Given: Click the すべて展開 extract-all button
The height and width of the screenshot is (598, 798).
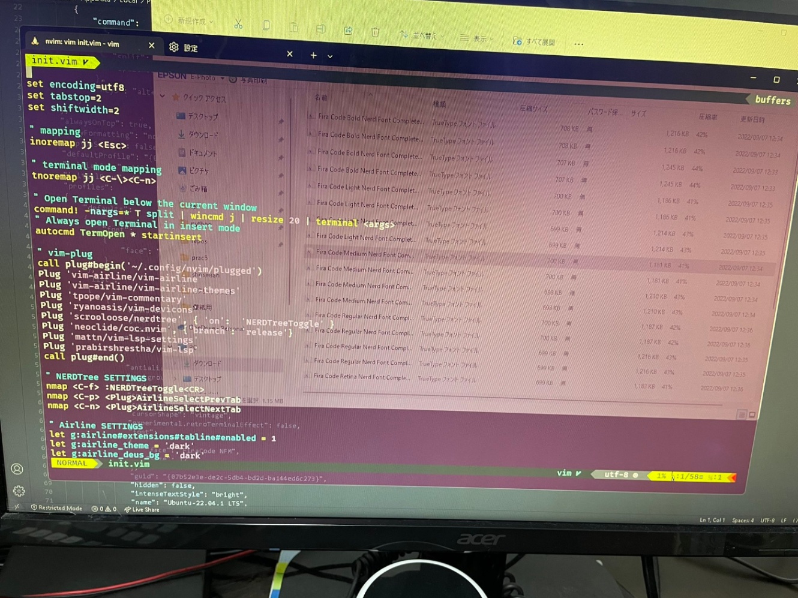Looking at the screenshot, I should [x=534, y=41].
